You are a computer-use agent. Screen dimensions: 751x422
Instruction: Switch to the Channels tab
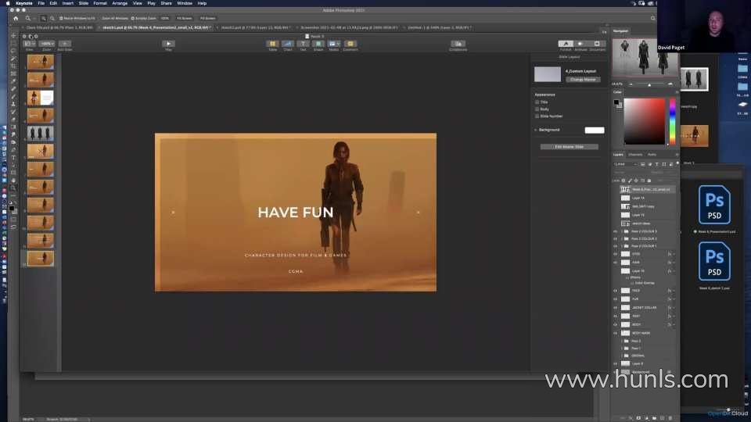pyautogui.click(x=635, y=155)
